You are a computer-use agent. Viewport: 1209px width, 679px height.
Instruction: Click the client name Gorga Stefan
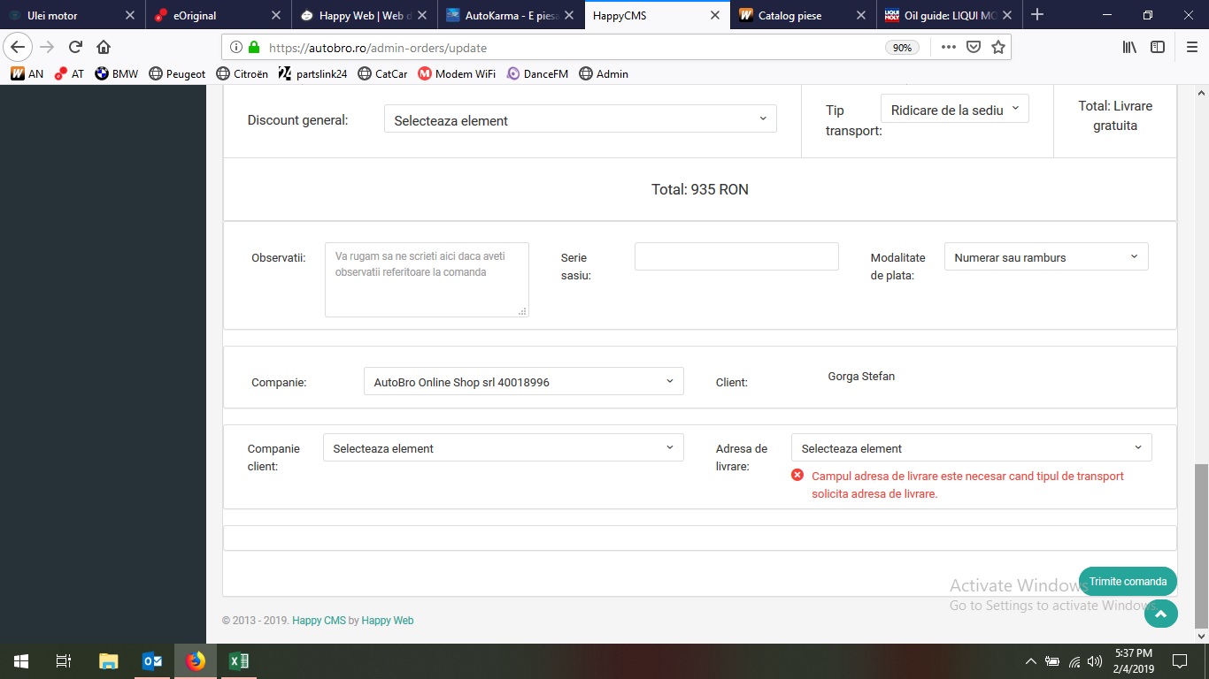point(861,377)
